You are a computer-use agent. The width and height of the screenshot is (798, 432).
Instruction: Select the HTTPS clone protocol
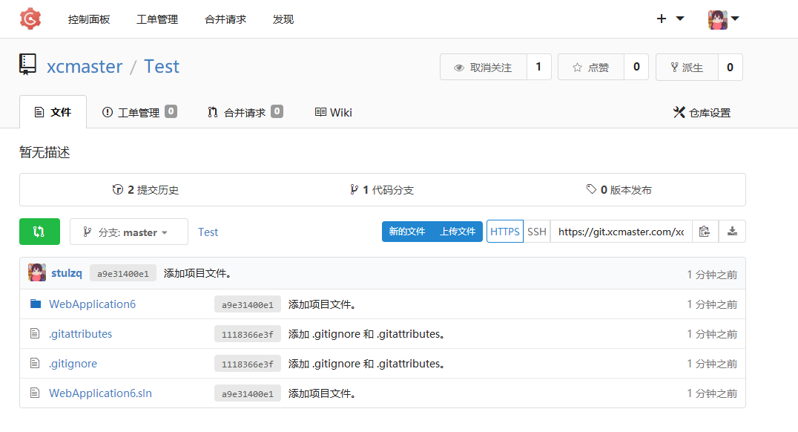coord(505,232)
